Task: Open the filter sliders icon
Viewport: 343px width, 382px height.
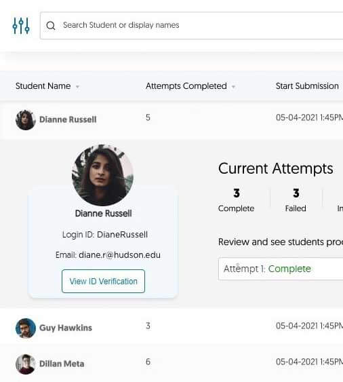Action: [x=21, y=26]
